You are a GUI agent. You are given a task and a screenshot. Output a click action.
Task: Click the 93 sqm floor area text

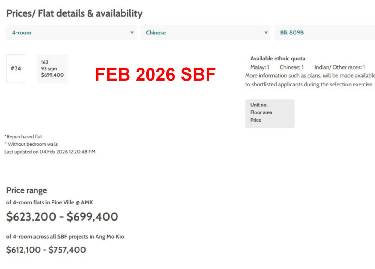pyautogui.click(x=49, y=69)
